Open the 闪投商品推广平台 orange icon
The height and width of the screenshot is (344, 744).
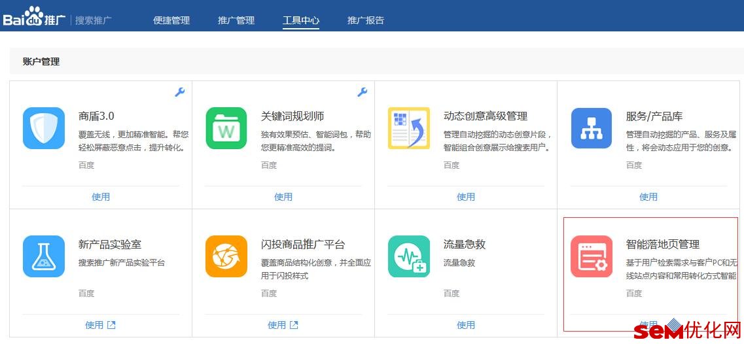(x=226, y=256)
